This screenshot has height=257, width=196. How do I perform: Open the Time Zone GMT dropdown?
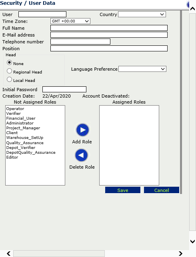pyautogui.click(x=70, y=21)
